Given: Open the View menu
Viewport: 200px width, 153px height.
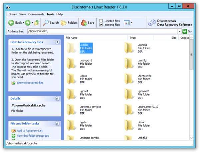Looking at the screenshot, I should (x=23, y=14).
